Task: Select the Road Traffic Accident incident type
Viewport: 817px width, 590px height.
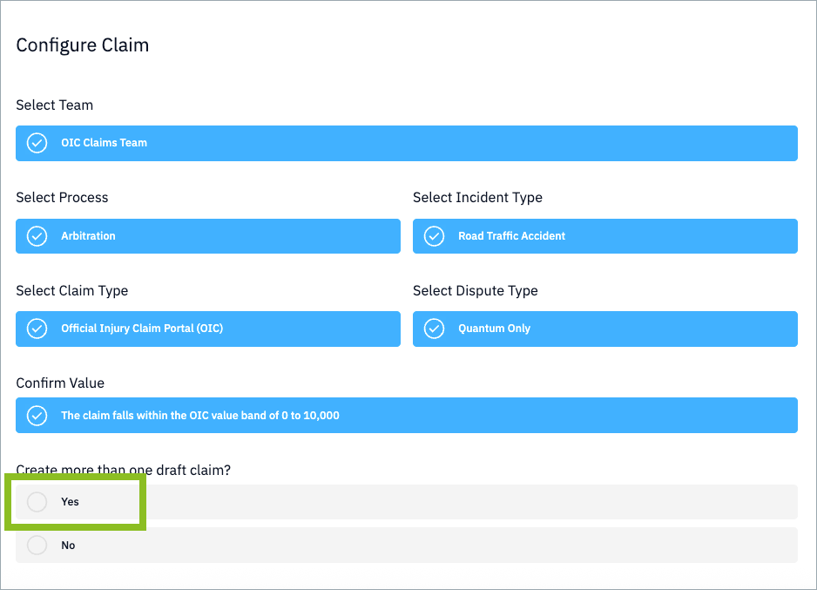Action: 604,236
